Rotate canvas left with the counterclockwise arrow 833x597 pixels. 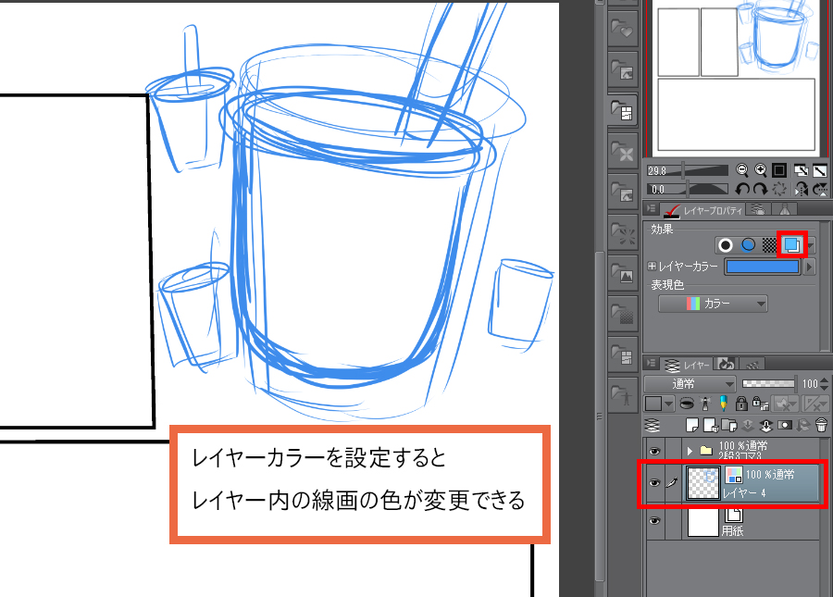click(741, 189)
